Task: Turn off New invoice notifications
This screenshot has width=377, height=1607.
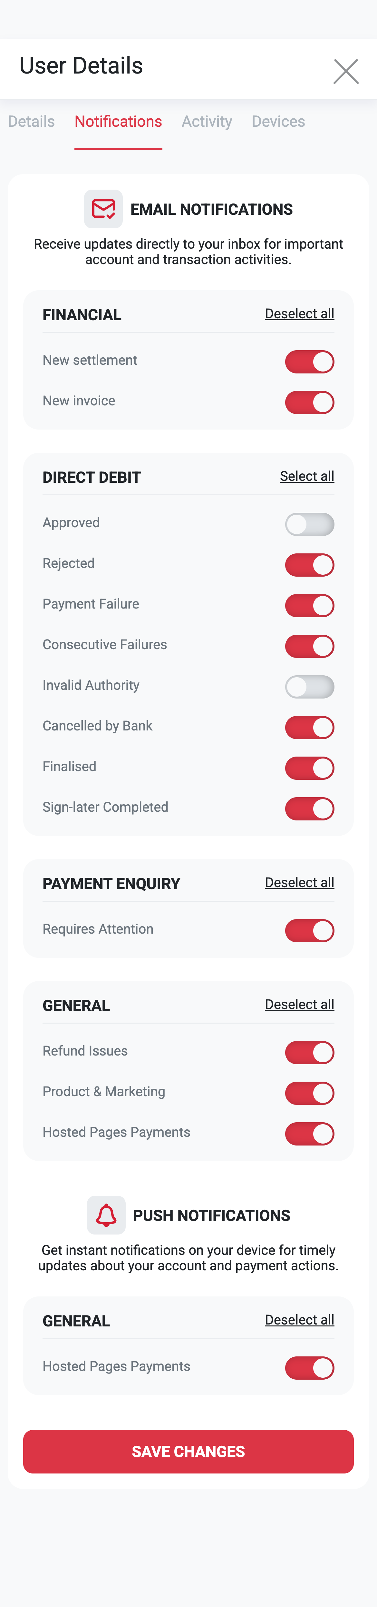Action: click(310, 402)
